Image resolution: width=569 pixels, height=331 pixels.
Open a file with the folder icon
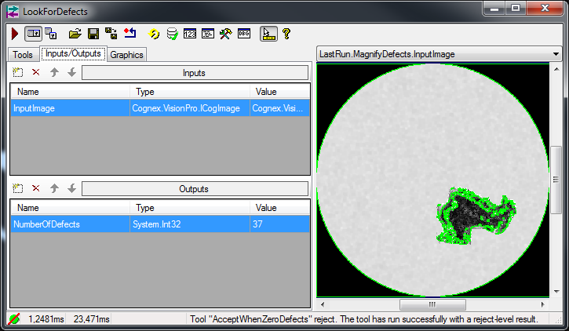click(x=75, y=34)
